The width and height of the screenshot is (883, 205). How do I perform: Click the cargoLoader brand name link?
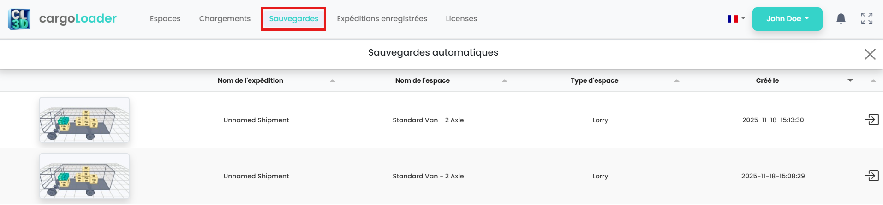click(x=78, y=19)
